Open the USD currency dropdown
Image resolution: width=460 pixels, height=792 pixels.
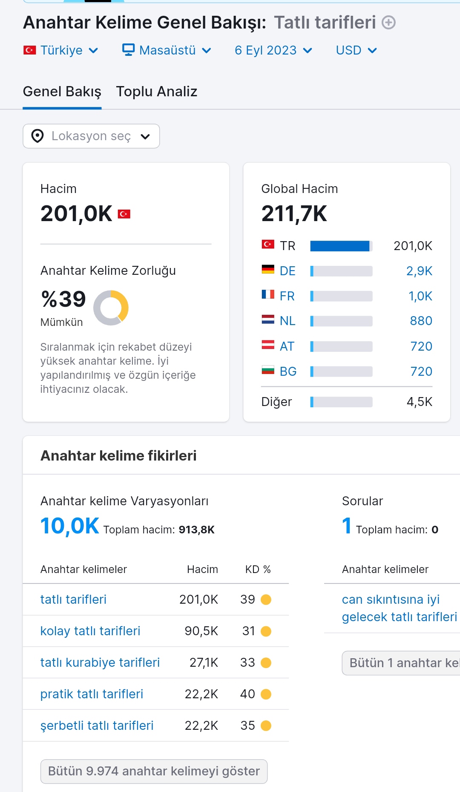coord(356,50)
